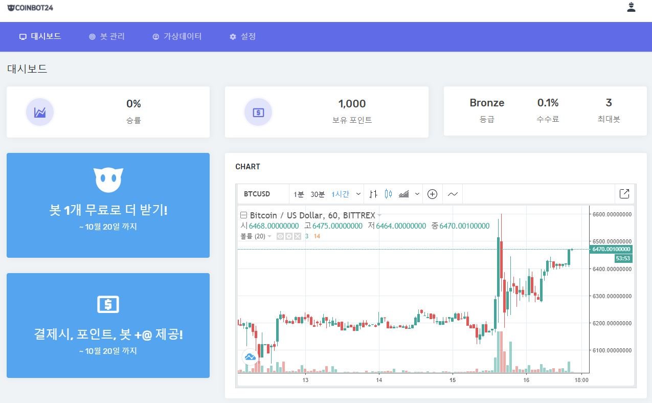Collapse the Bitcoin legend minus box
The image size is (652, 403).
tap(243, 215)
